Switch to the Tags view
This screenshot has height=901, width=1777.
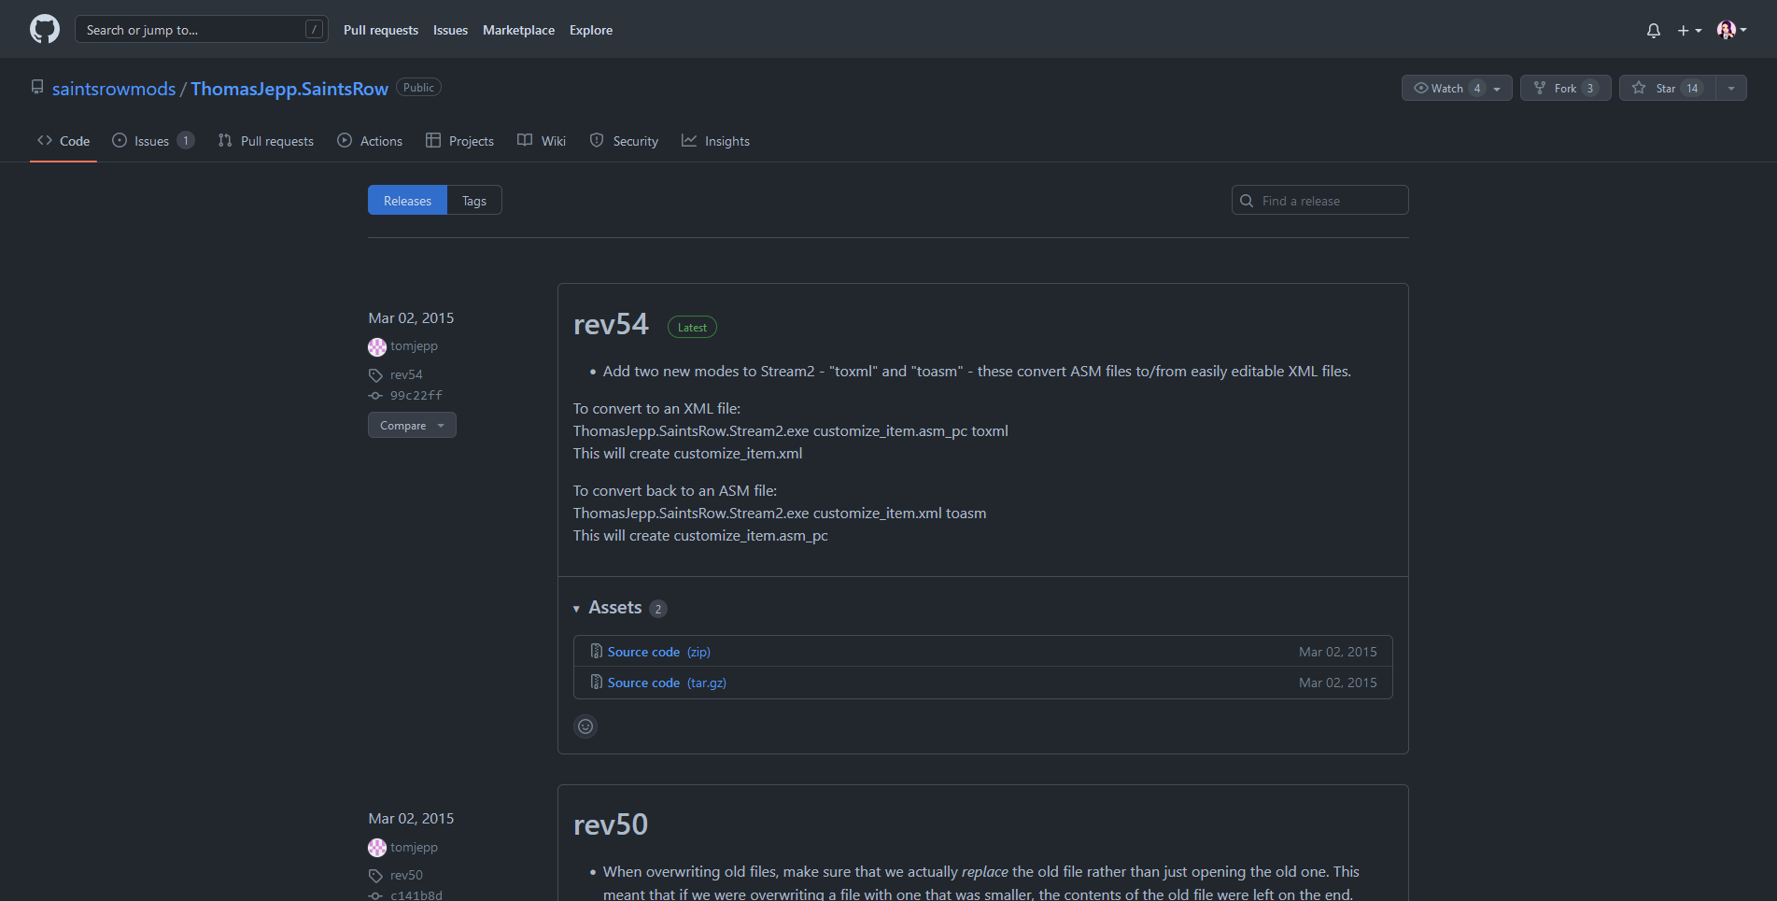click(x=474, y=200)
